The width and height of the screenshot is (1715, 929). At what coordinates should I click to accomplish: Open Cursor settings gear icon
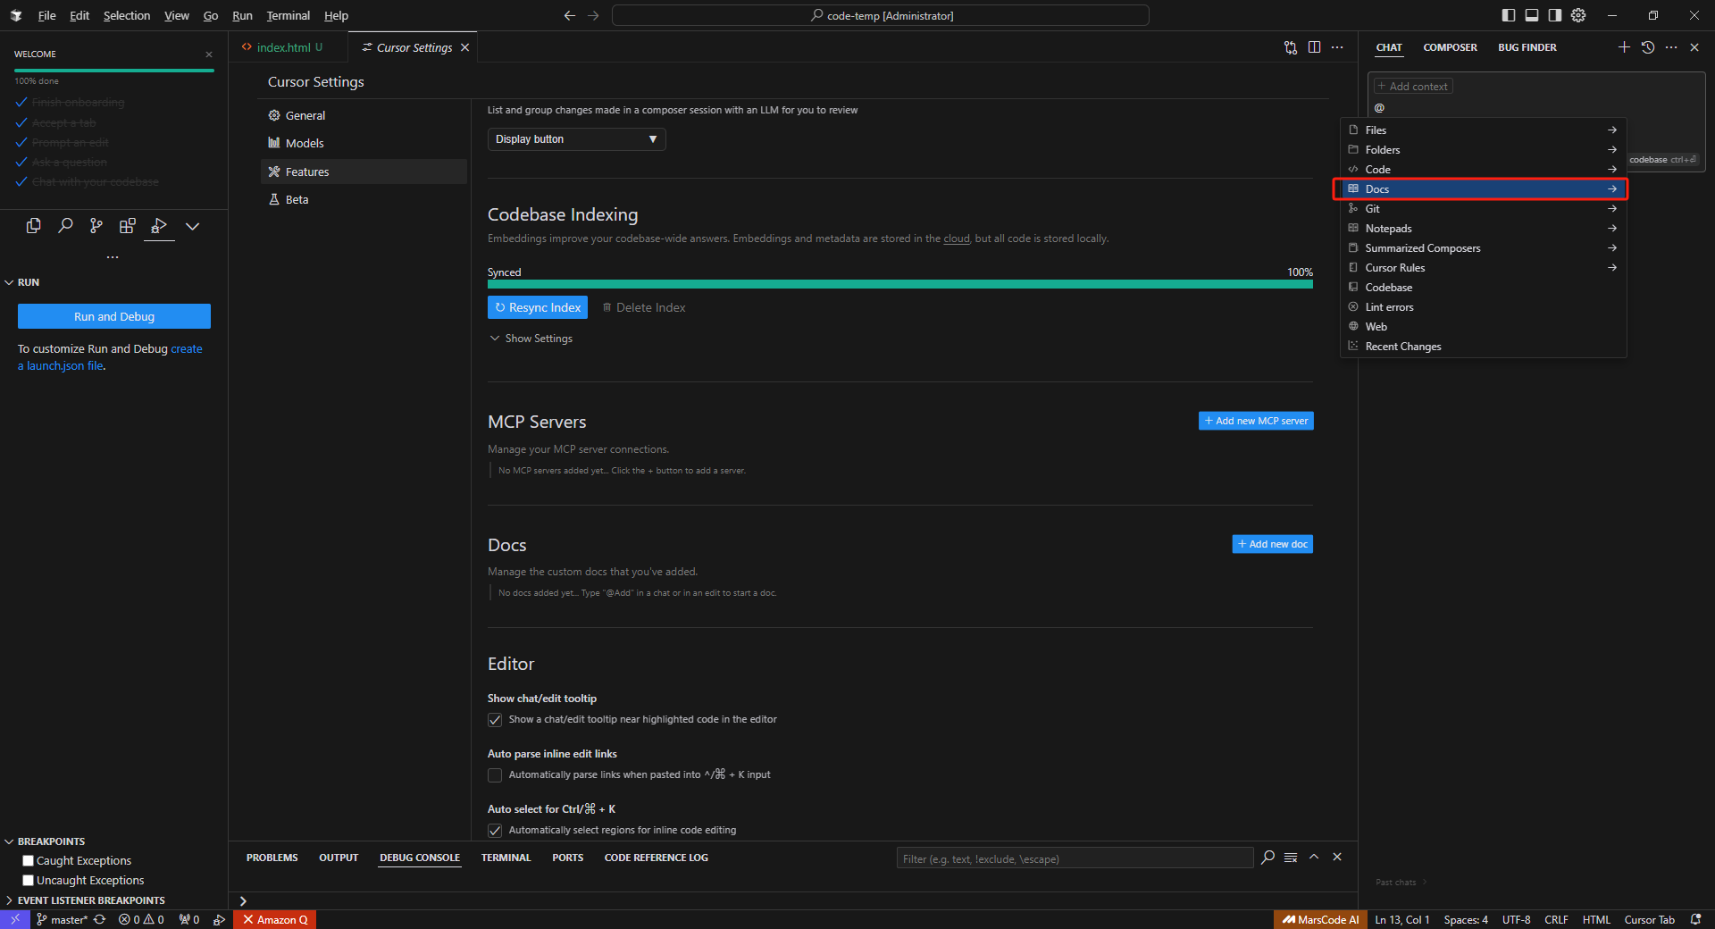(x=1578, y=15)
